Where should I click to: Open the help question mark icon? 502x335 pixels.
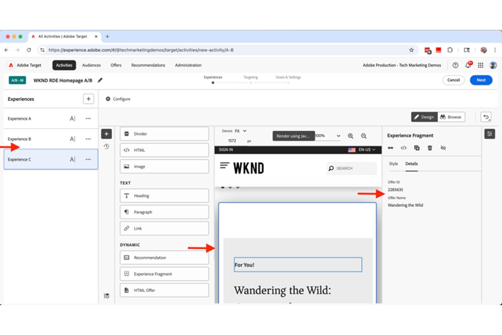(456, 65)
